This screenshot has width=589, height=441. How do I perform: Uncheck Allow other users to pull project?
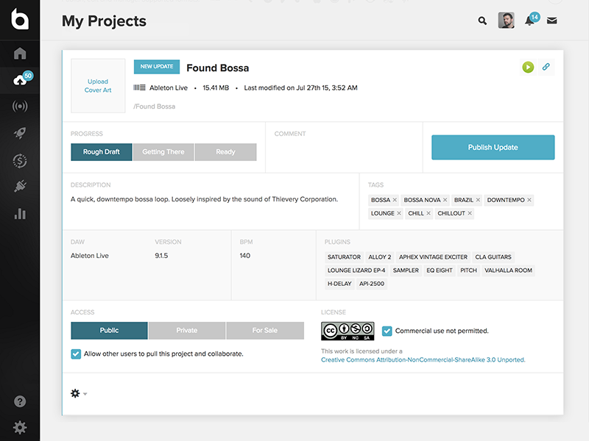coord(76,354)
